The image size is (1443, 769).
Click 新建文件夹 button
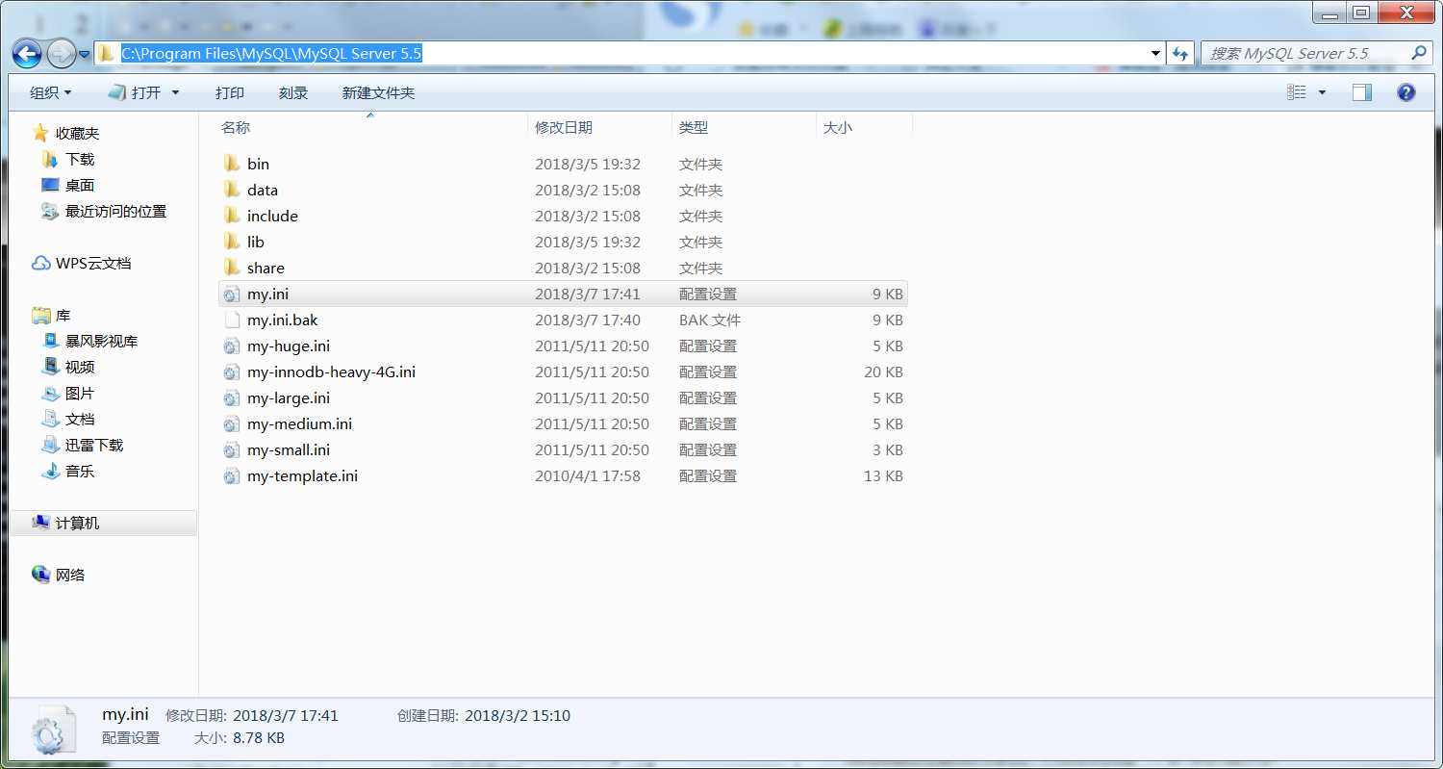tap(378, 93)
